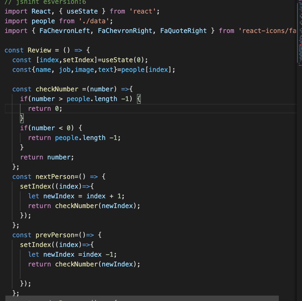Click the 'react' string in first import
302x301 pixels.
143,11
